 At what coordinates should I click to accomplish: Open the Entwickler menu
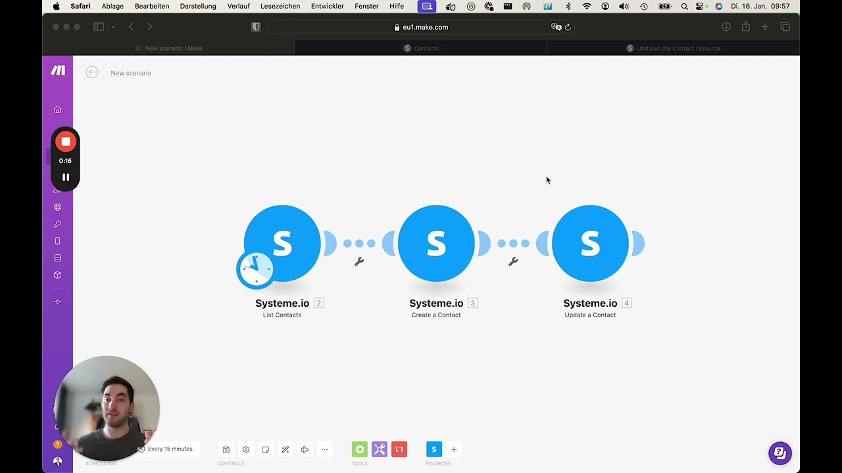tap(328, 6)
